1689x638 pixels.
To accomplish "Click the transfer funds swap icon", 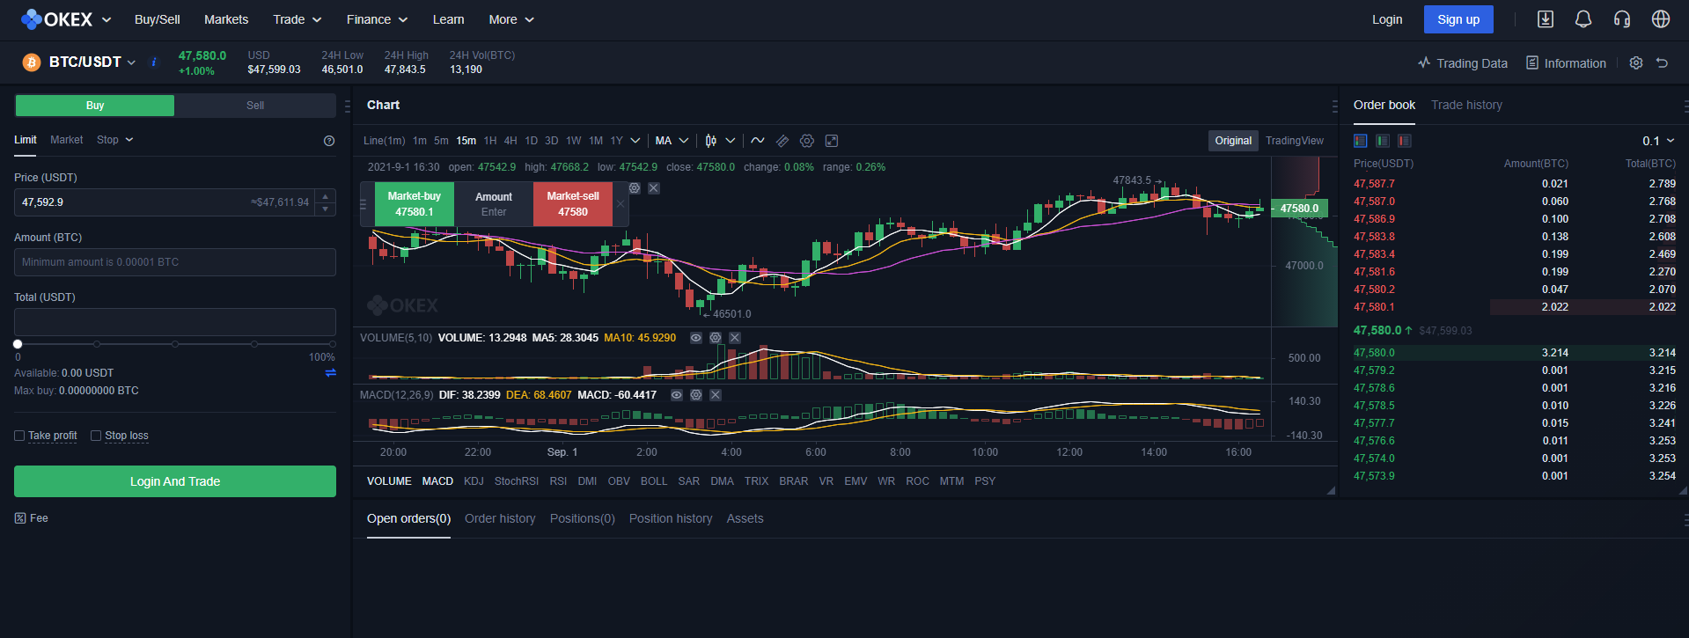I will click(x=331, y=373).
